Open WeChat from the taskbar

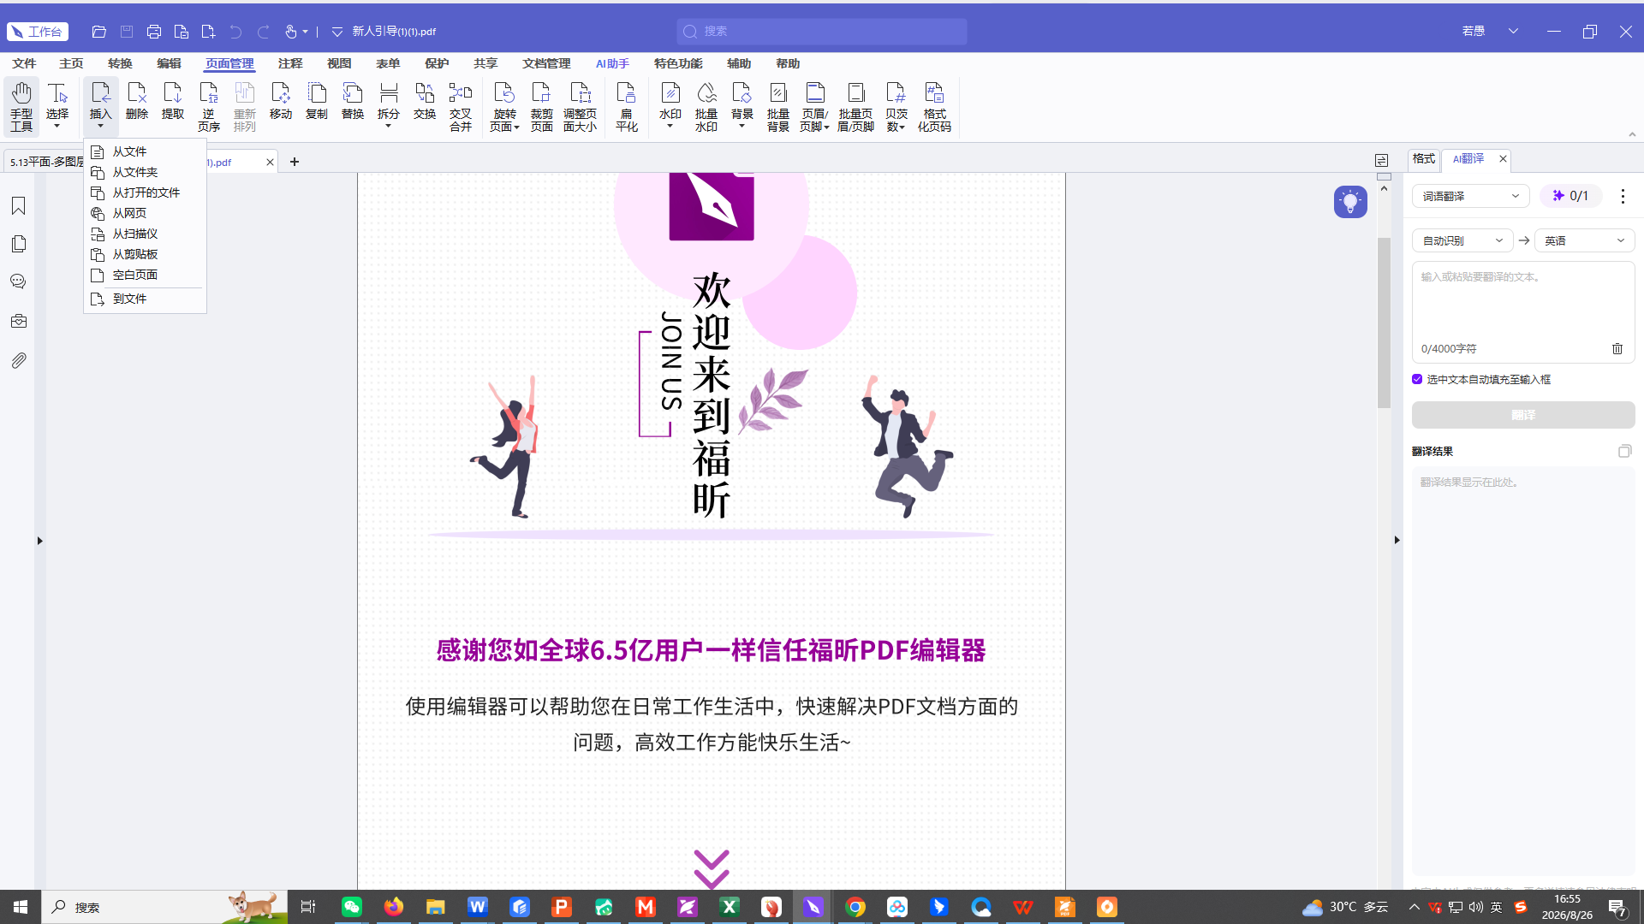[x=352, y=907]
